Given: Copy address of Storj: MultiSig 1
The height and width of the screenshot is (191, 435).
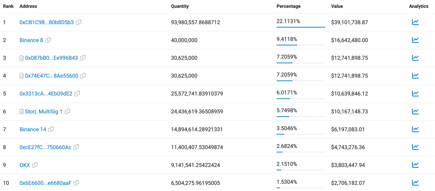Looking at the screenshot, I should point(68,112).
